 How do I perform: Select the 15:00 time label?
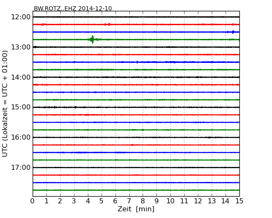[x=21, y=107]
